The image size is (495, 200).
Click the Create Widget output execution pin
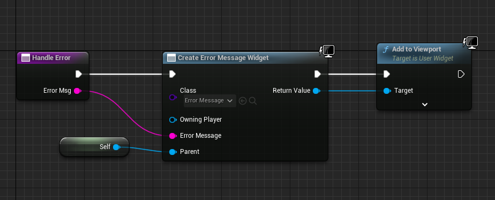pos(318,74)
